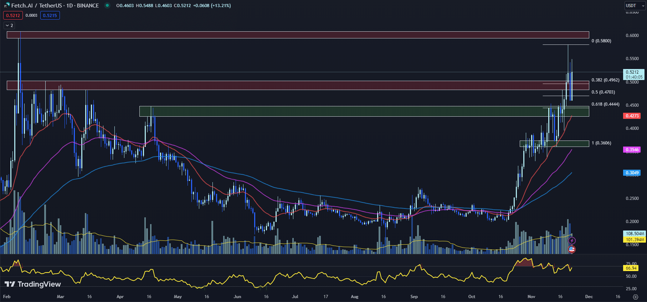Click the yellow RSI value label 66.94

[631, 268]
